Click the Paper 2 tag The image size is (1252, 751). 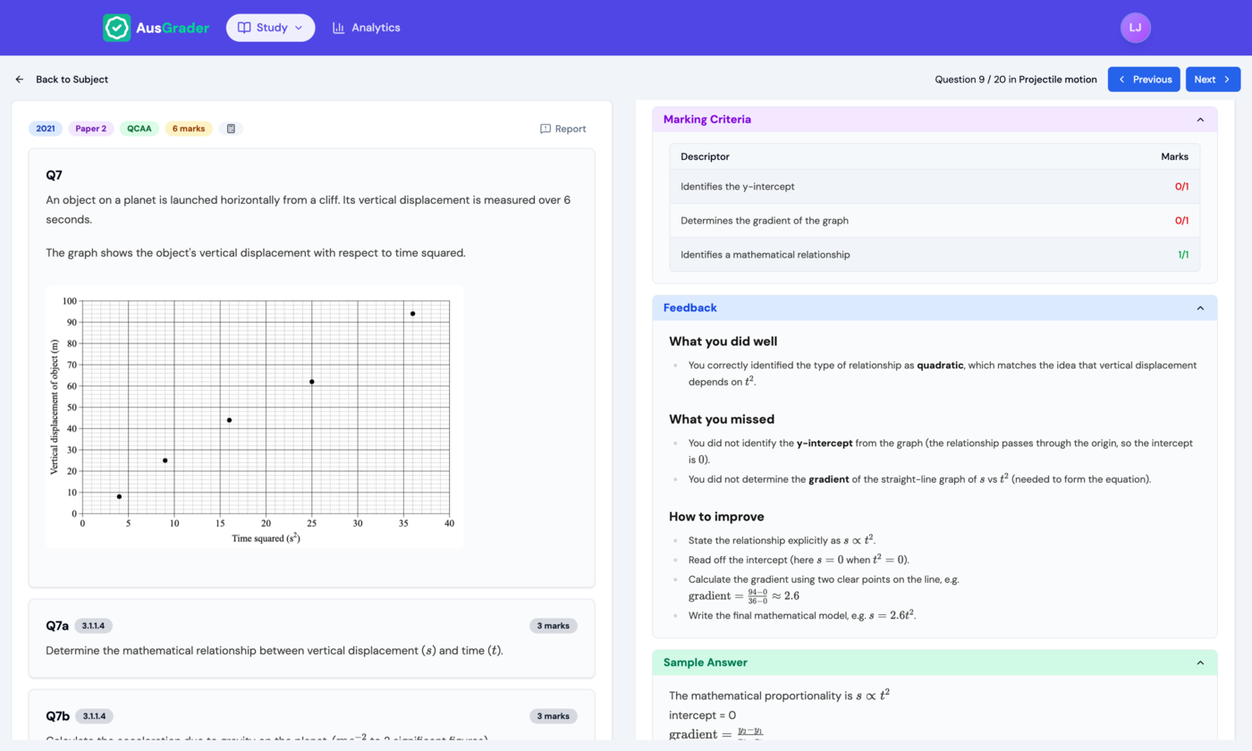(91, 129)
